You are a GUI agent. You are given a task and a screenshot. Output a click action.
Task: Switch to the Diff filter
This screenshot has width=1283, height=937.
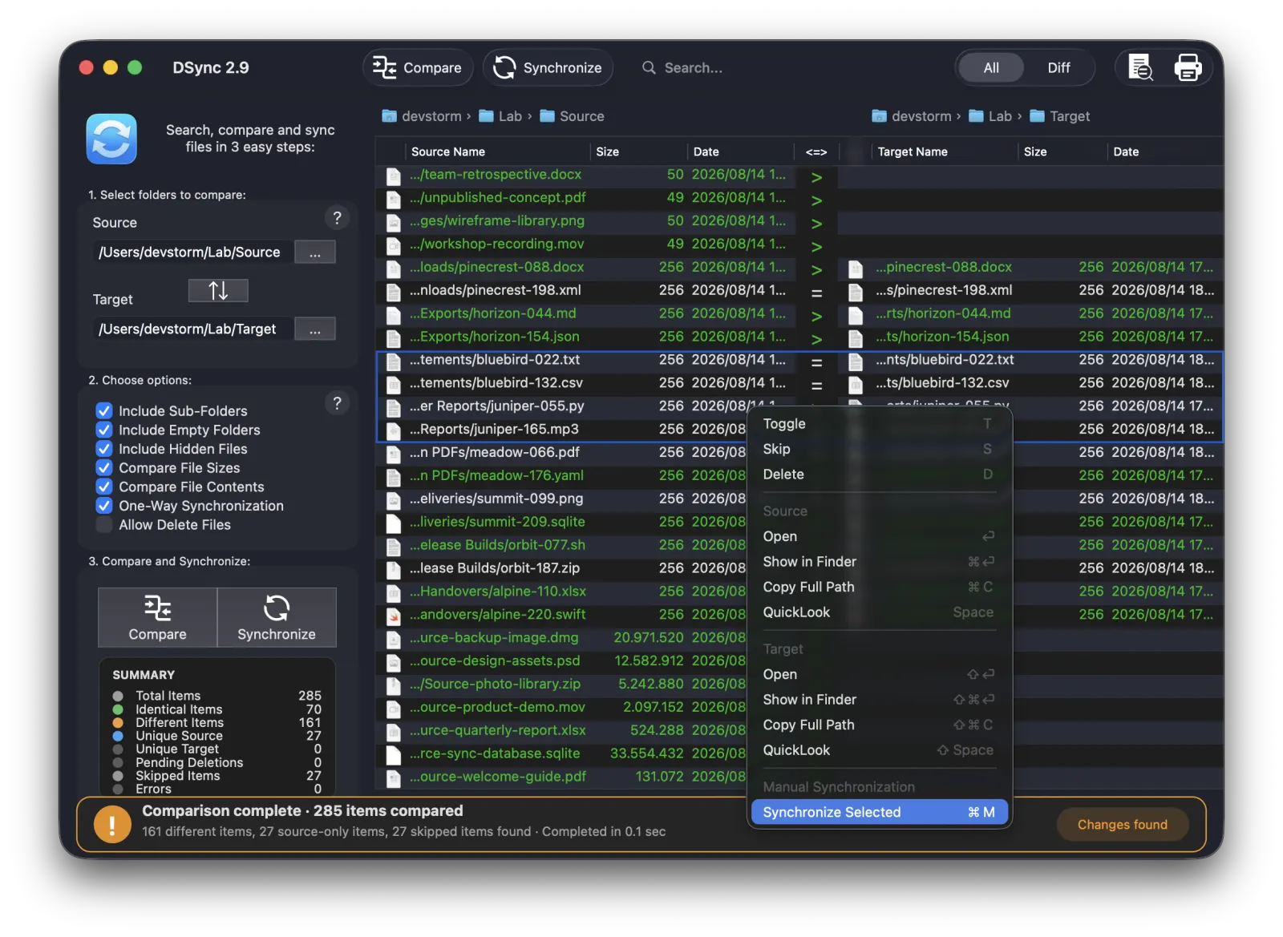pos(1058,68)
